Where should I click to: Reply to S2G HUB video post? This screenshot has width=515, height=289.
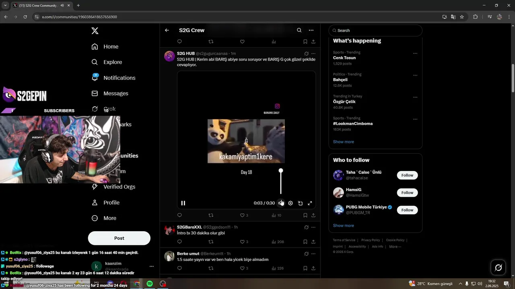(179, 216)
